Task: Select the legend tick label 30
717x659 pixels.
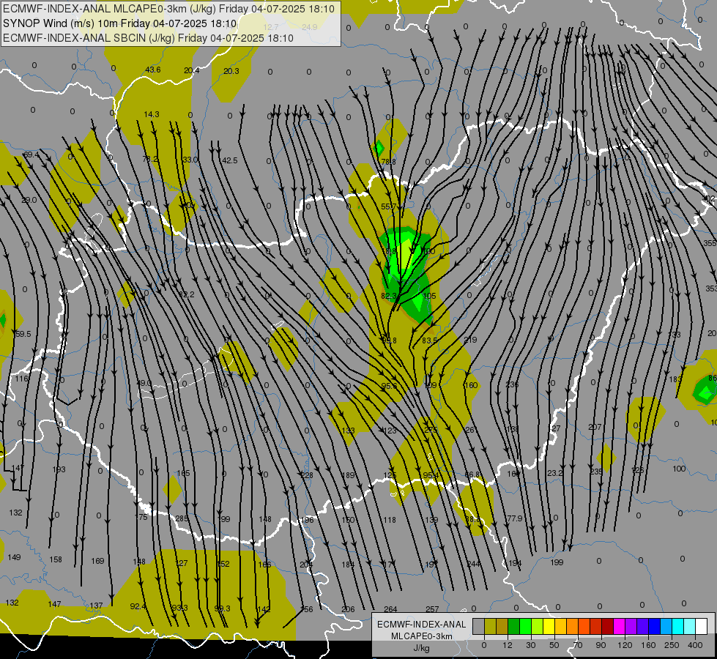Action: coord(530,645)
